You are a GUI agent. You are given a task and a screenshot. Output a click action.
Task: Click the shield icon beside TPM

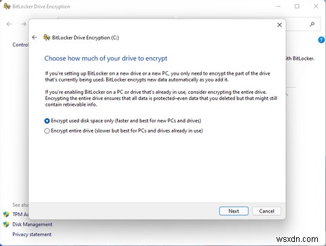[x=6, y=214]
